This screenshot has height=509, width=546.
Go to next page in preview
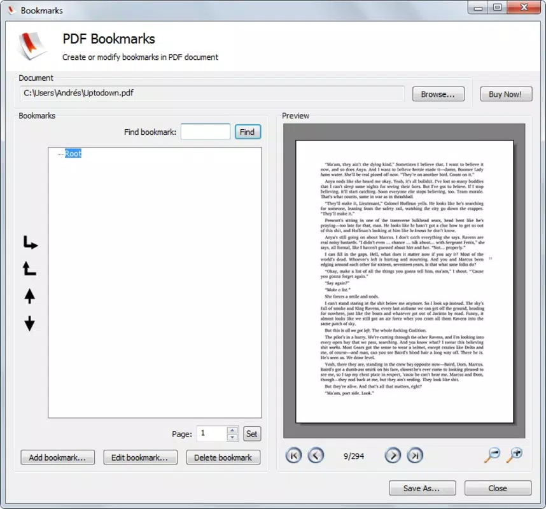click(x=393, y=456)
